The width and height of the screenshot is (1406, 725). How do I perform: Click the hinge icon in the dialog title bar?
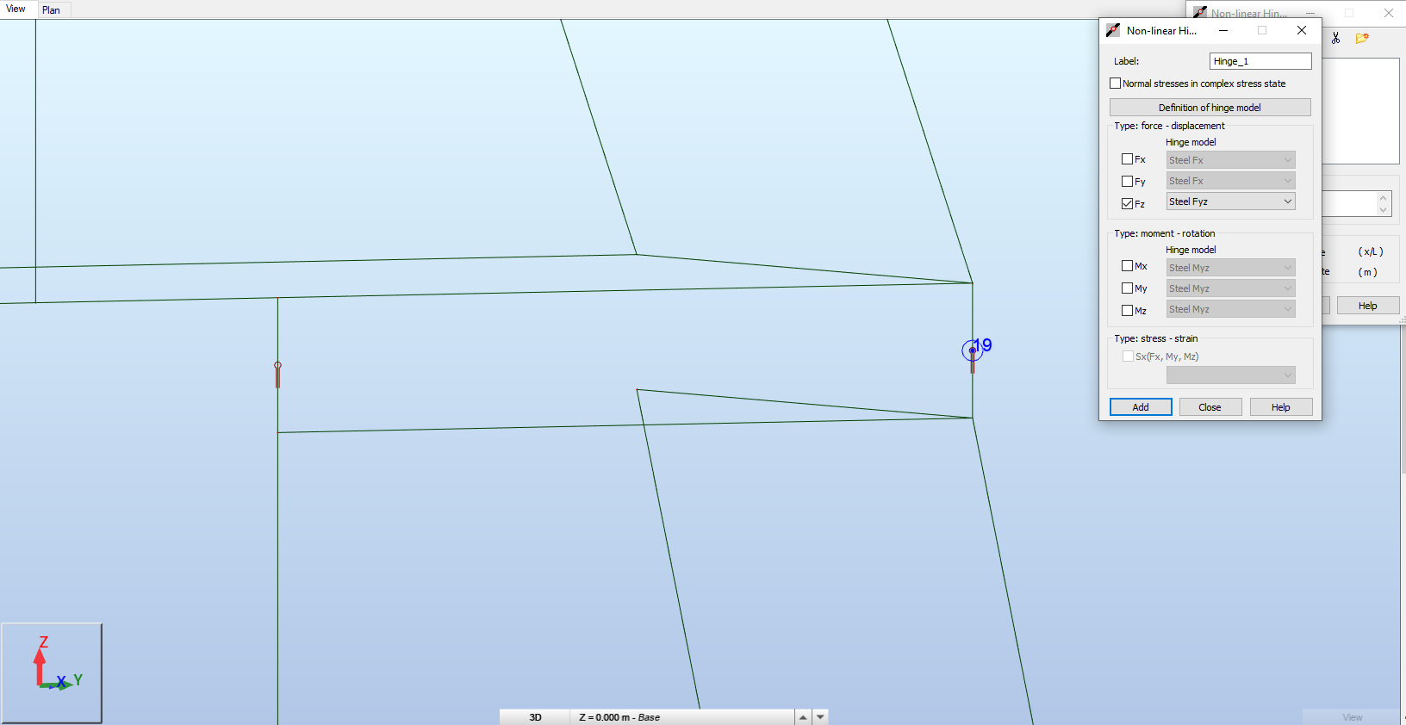[x=1113, y=30]
